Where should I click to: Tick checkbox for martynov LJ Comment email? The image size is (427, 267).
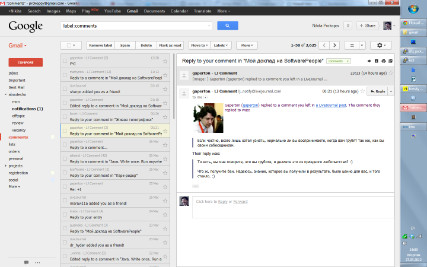(x=65, y=75)
